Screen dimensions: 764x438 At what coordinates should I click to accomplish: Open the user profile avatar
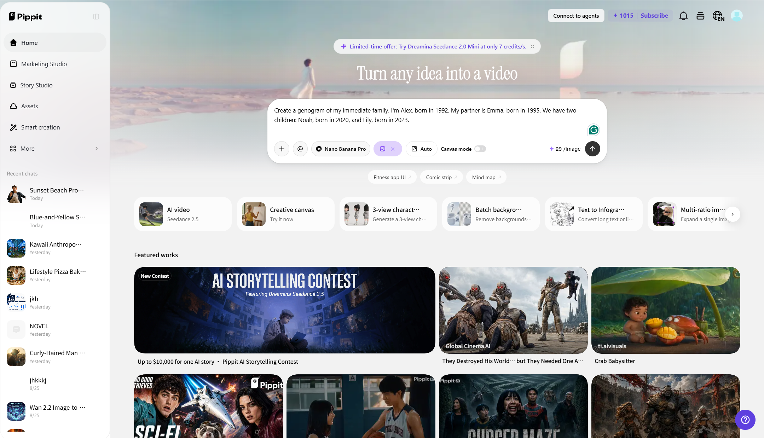pyautogui.click(x=737, y=16)
